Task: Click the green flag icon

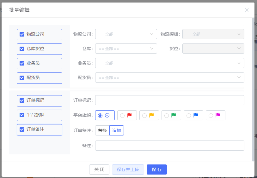Action: 174,115
